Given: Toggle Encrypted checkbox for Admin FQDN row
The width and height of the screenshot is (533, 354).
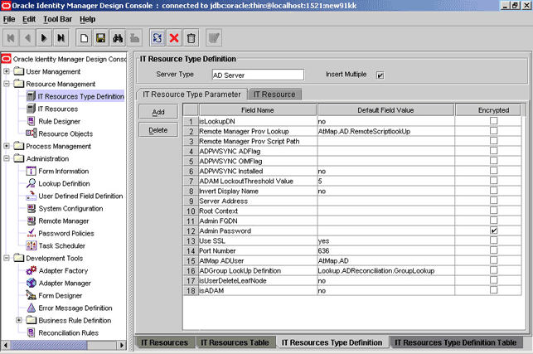Looking at the screenshot, I should [x=493, y=221].
